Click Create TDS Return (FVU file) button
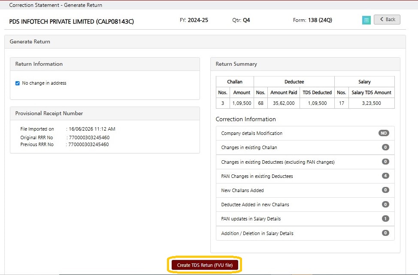Image resolution: width=418 pixels, height=275 pixels. 205,265
